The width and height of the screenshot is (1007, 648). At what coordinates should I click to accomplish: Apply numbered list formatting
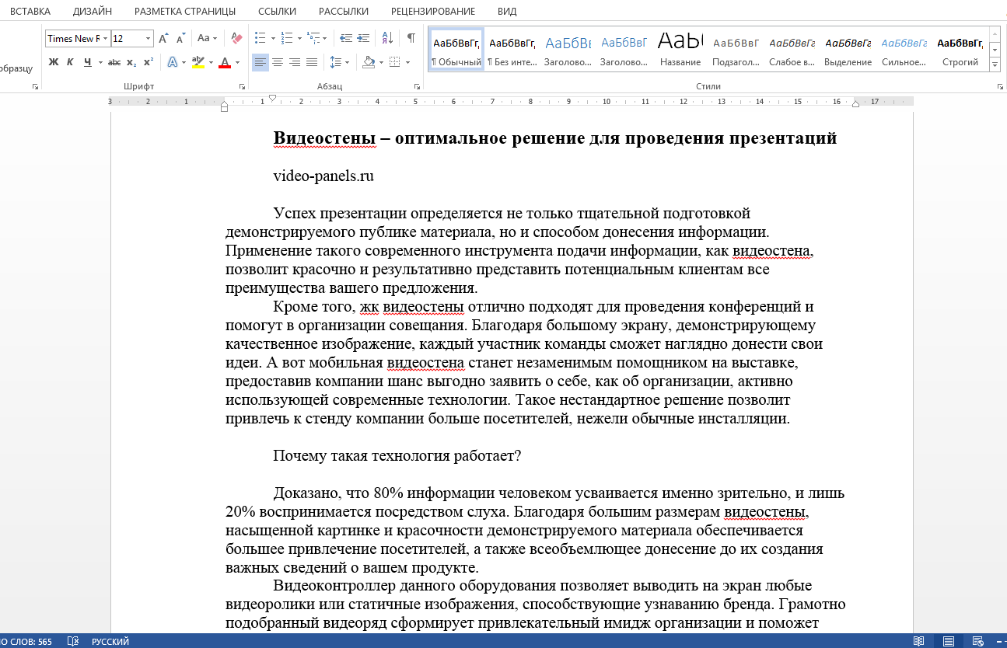(286, 38)
